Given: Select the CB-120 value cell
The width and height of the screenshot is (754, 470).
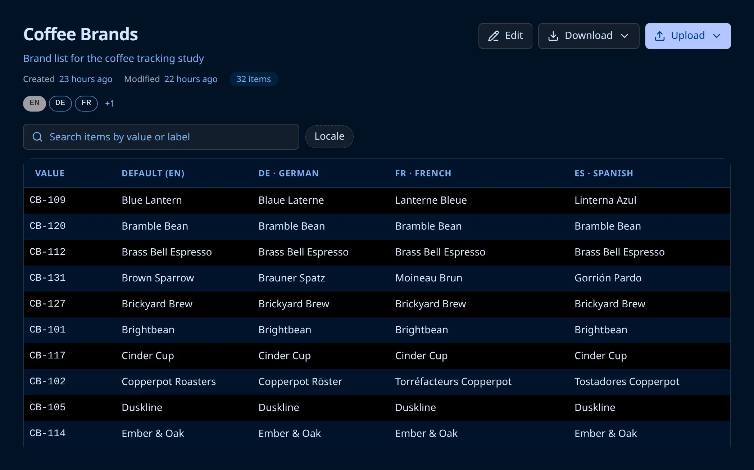Looking at the screenshot, I should (x=47, y=226).
